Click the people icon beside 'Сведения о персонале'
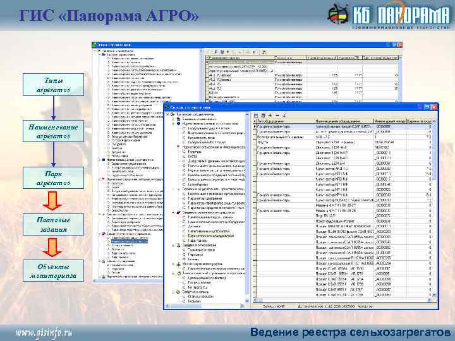Viewport: 455px width, 341px height. (x=178, y=245)
